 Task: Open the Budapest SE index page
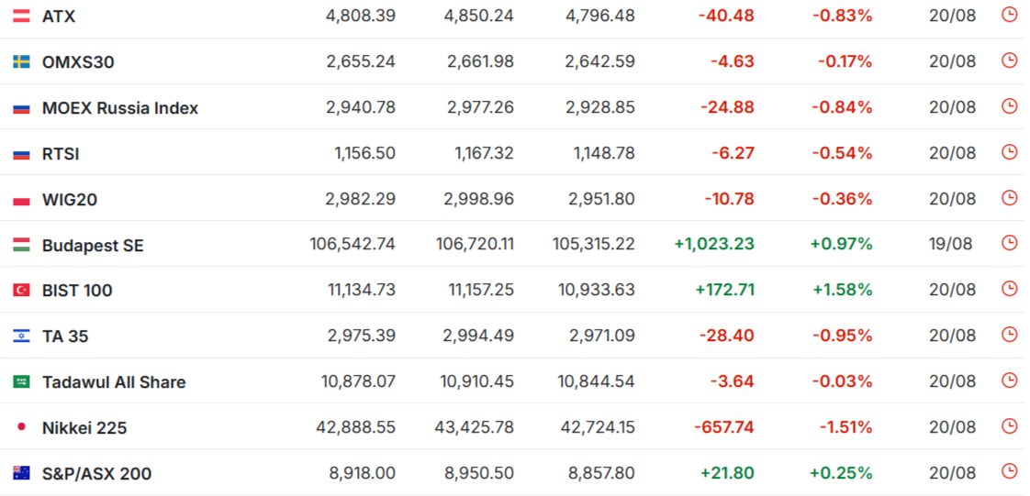click(x=93, y=246)
